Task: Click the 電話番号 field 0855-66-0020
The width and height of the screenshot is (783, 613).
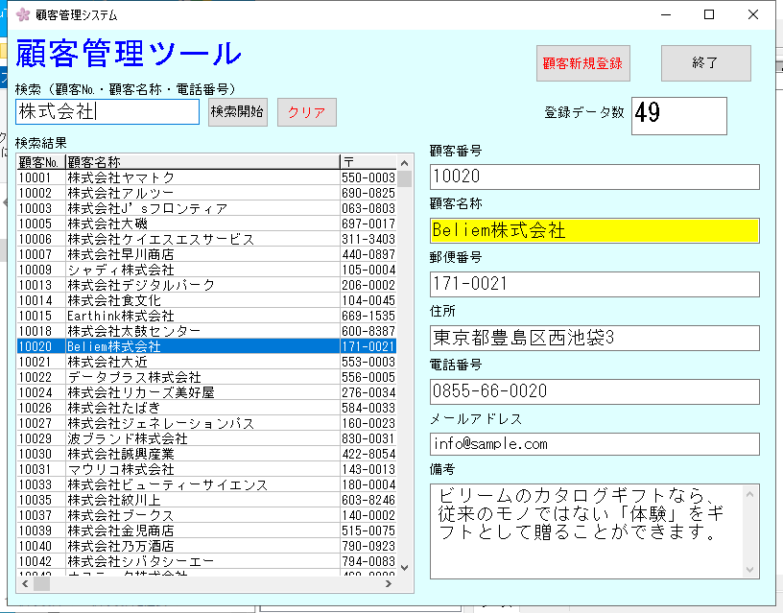Action: click(x=594, y=391)
